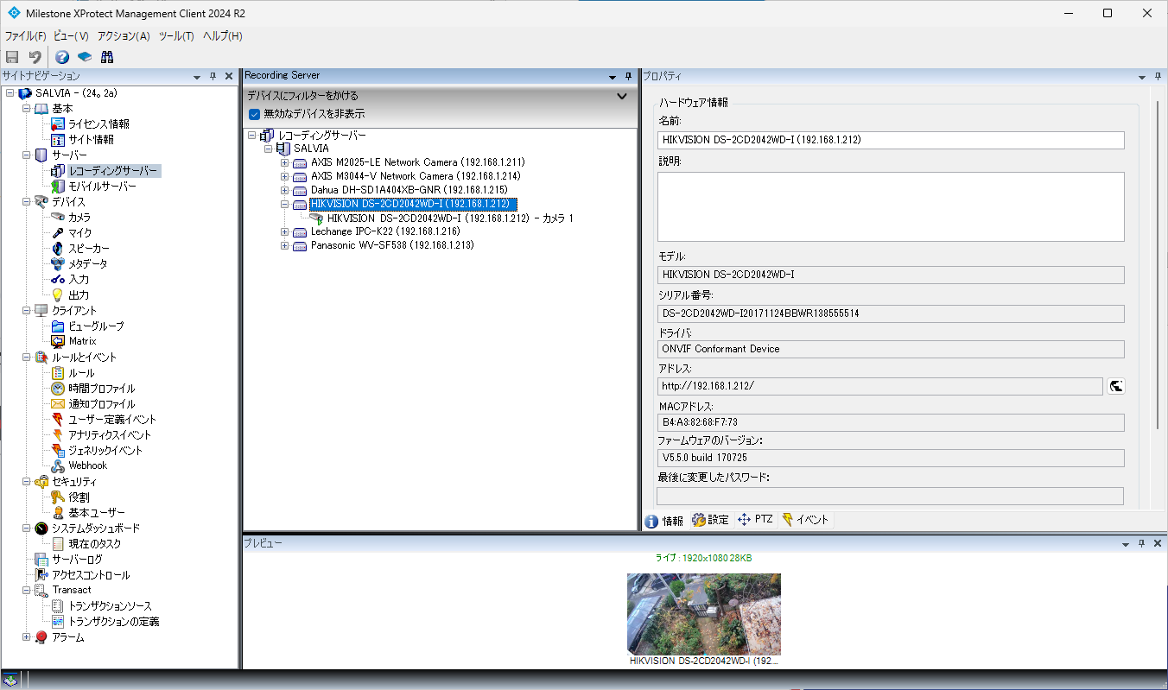This screenshot has width=1168, height=690.
Task: Click the Undo toolbar icon
Action: click(x=35, y=57)
